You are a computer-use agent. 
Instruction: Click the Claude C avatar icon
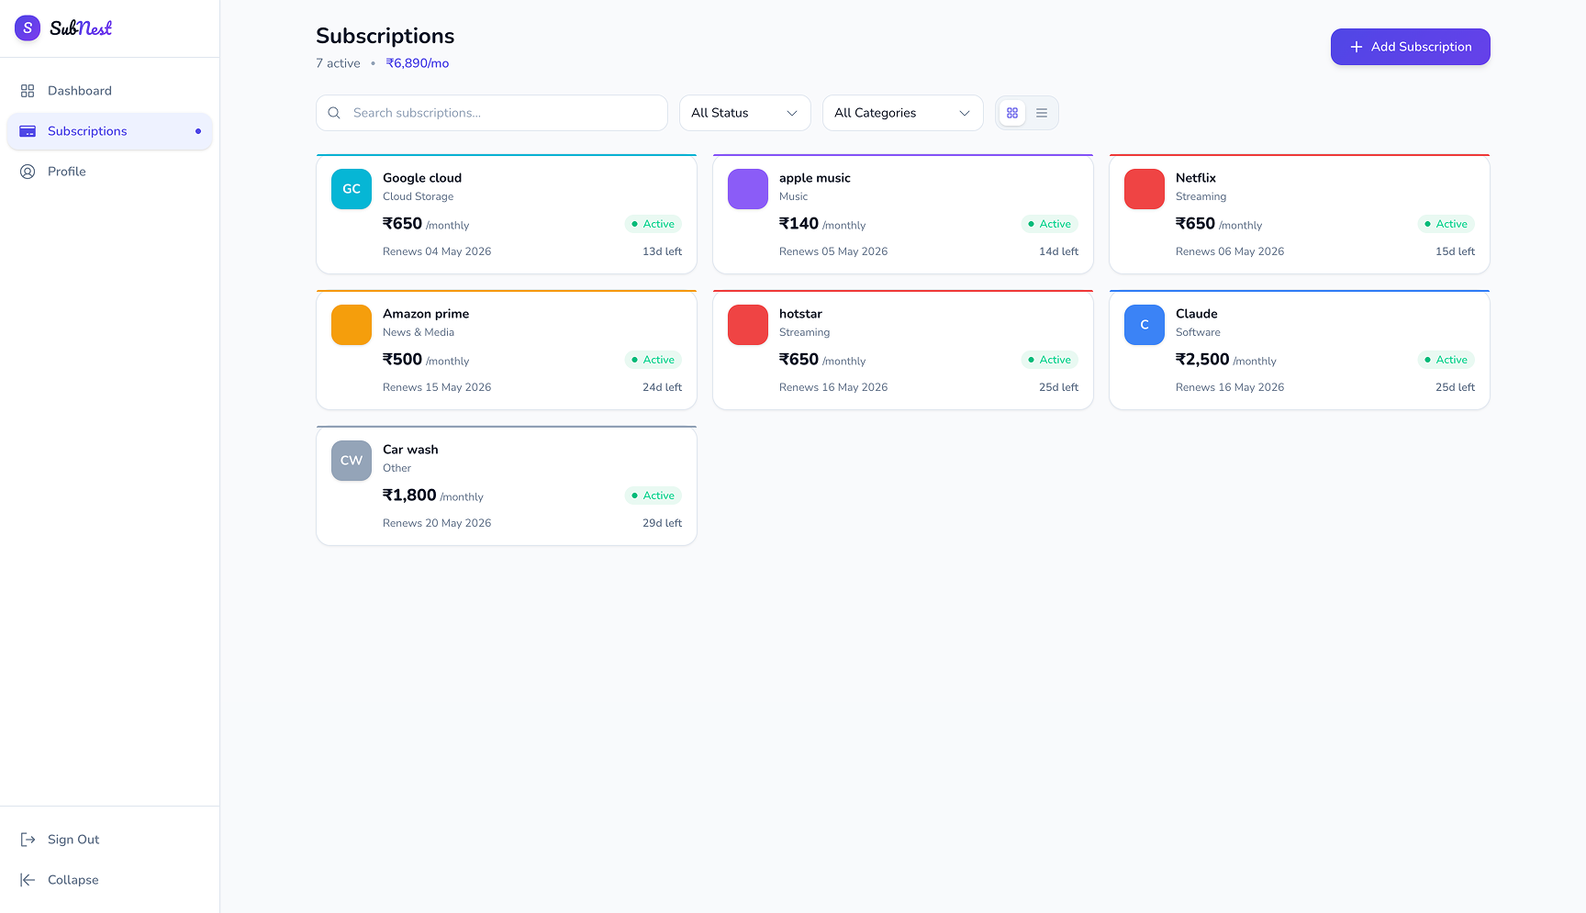click(1145, 325)
